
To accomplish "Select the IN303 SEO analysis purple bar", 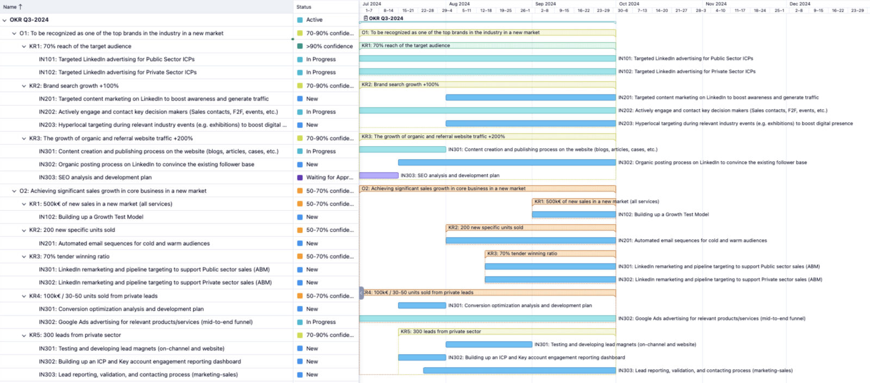I will click(378, 175).
